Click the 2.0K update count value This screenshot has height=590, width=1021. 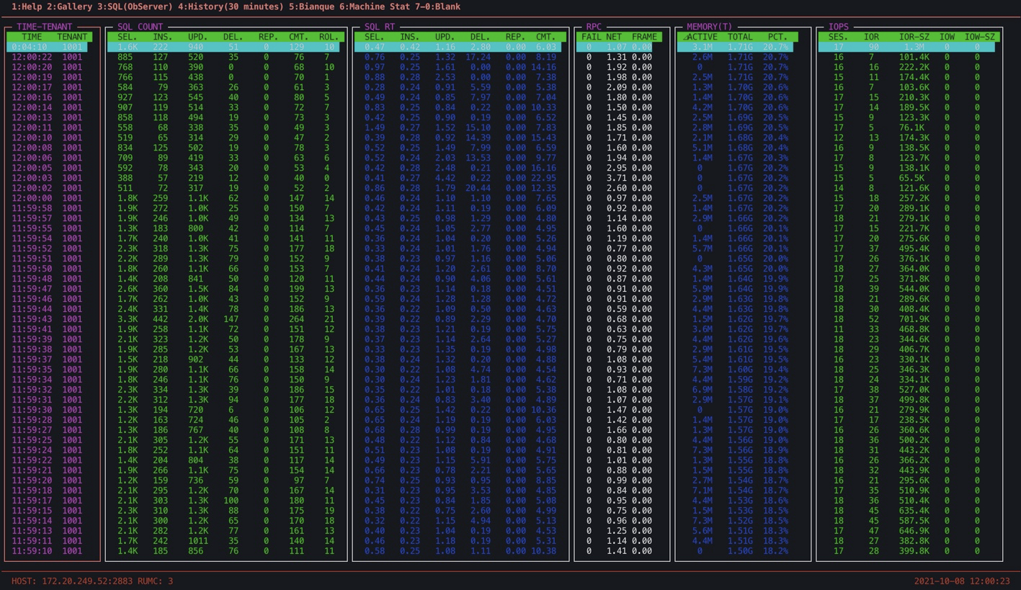coord(198,319)
